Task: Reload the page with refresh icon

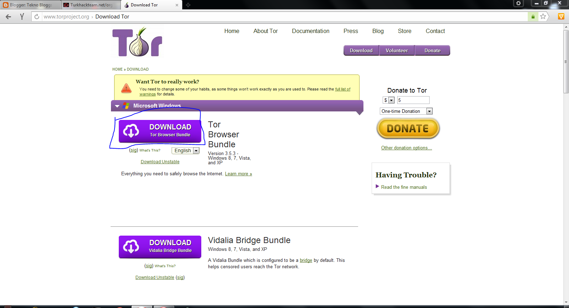Action: click(x=37, y=17)
